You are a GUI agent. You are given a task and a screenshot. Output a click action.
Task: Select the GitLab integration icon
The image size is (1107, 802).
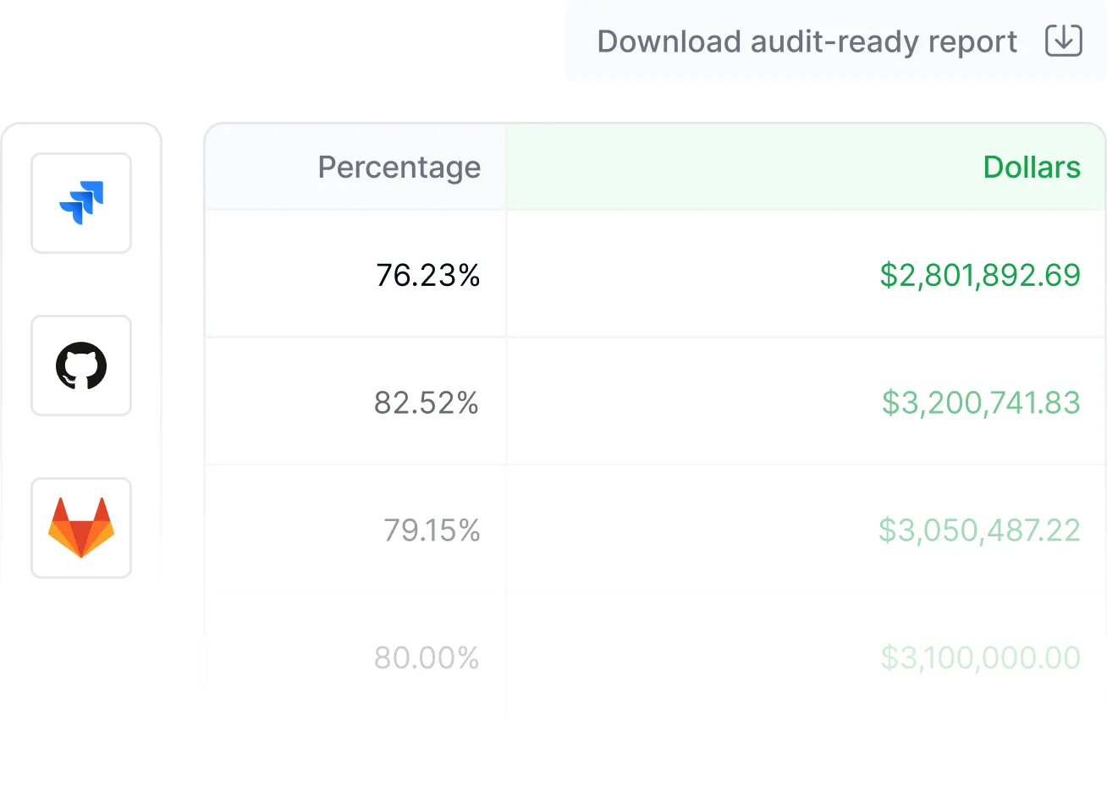click(81, 528)
